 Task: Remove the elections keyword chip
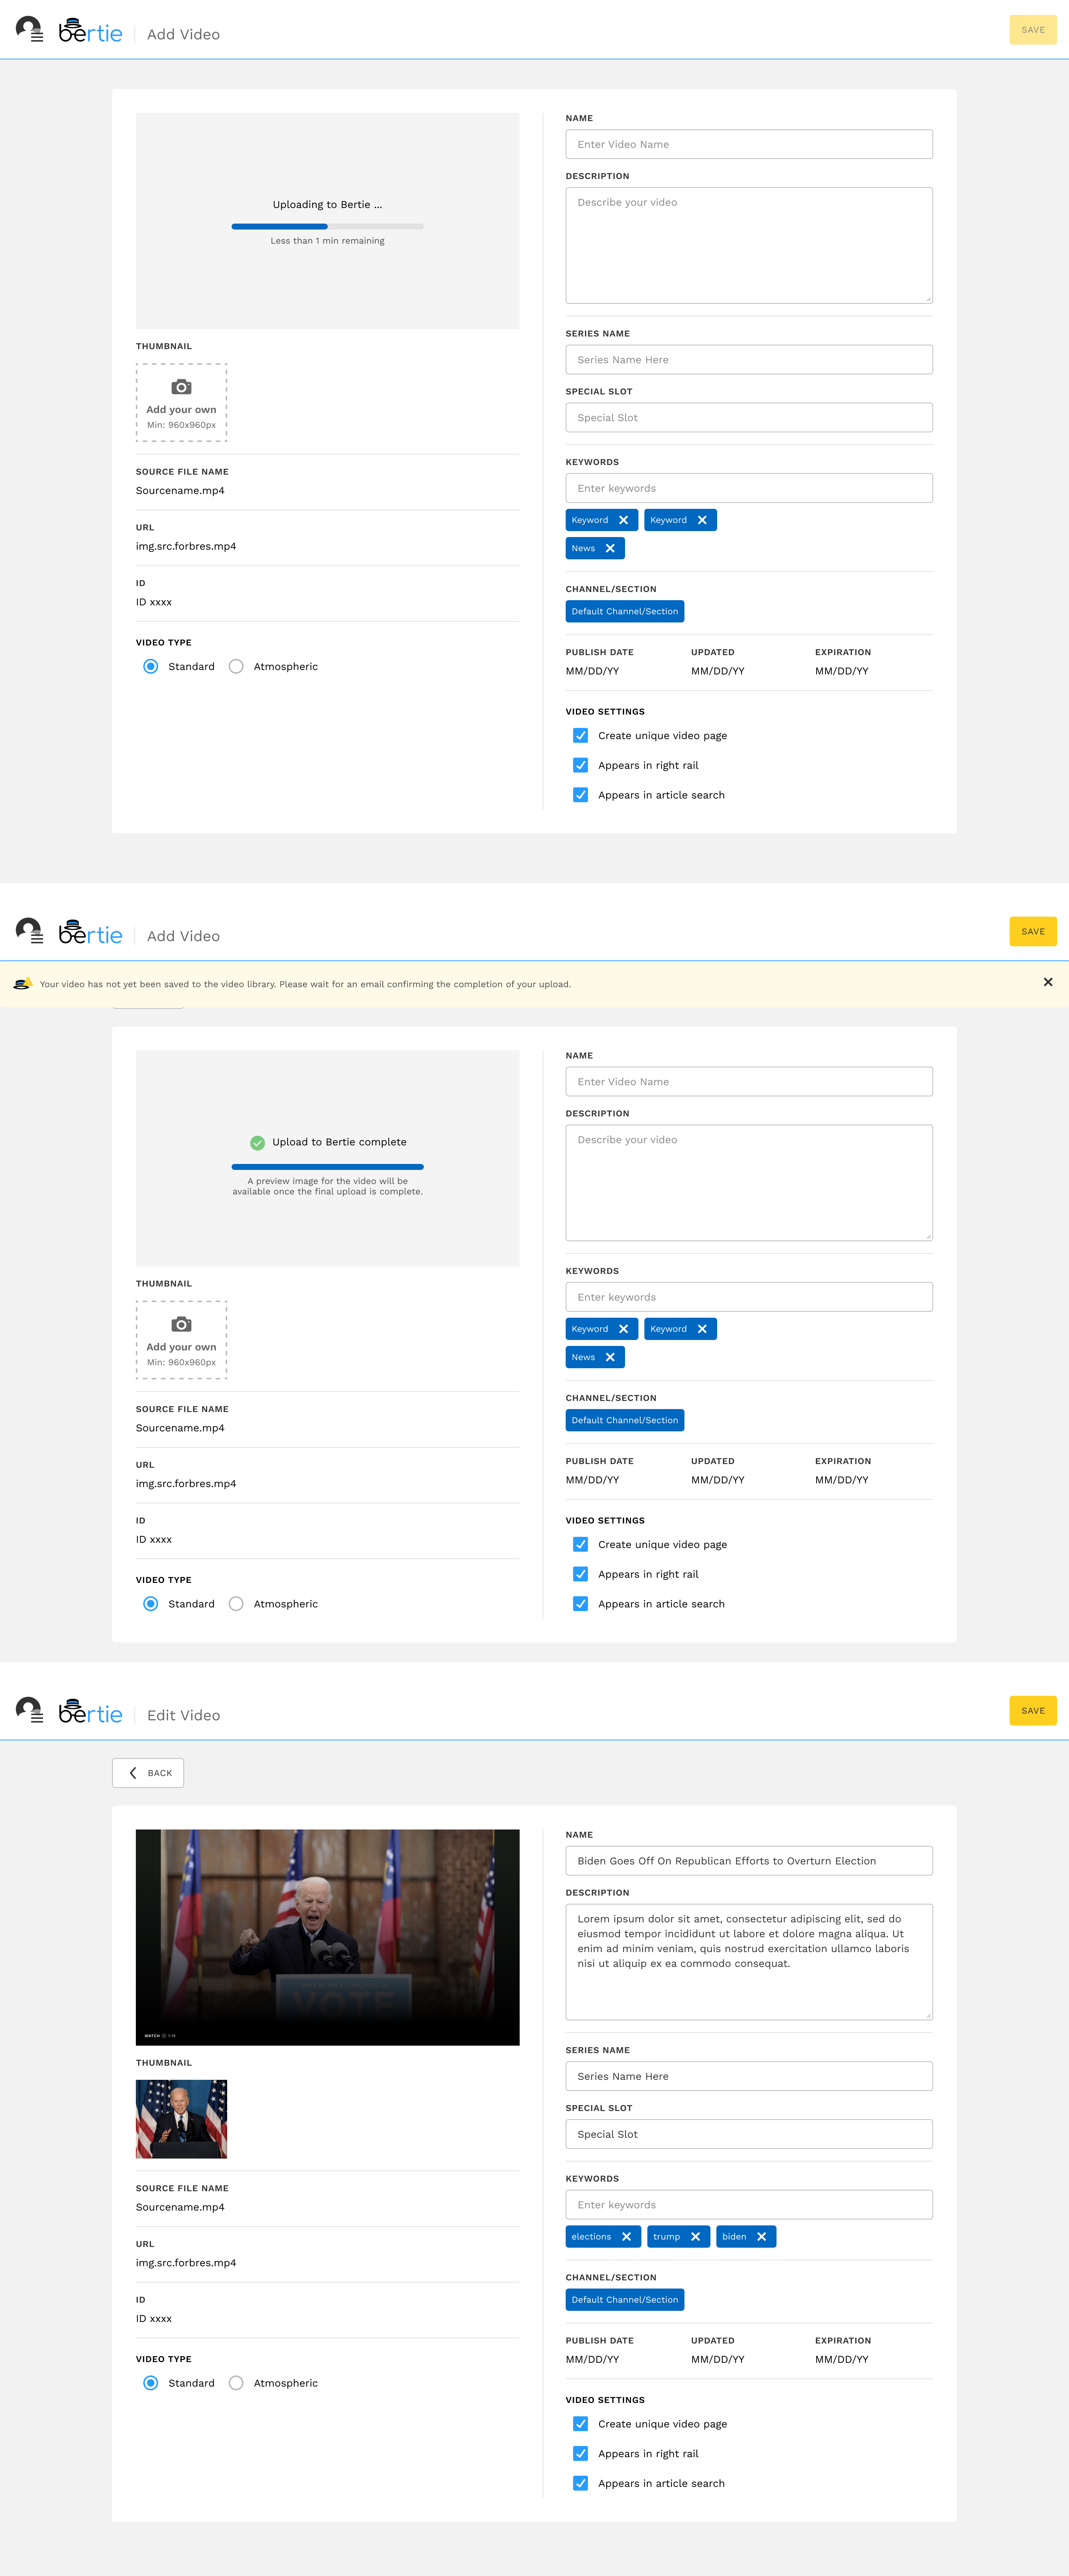click(627, 2237)
